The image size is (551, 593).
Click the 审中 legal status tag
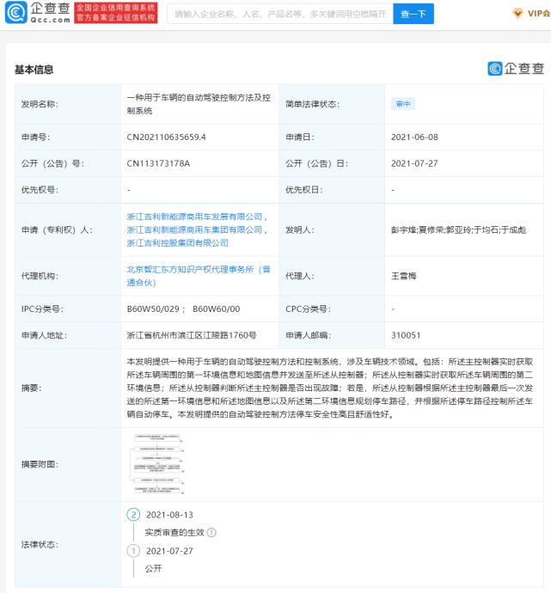tap(403, 104)
